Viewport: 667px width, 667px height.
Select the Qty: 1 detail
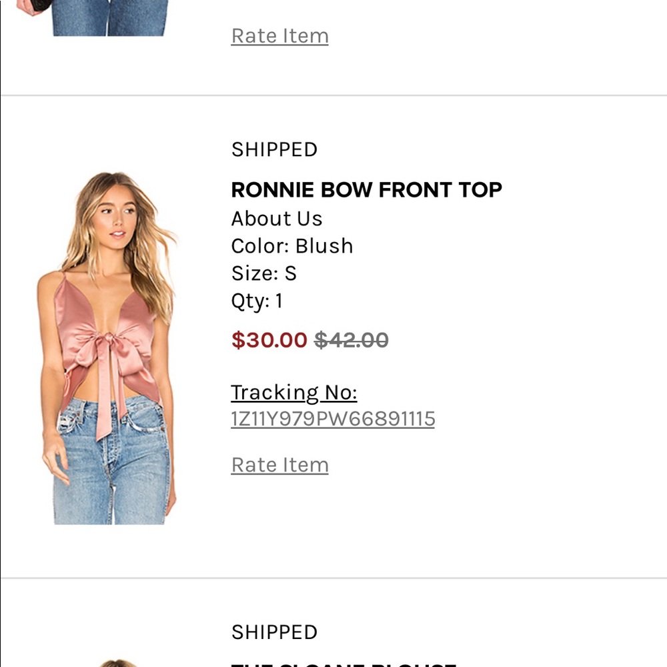256,301
